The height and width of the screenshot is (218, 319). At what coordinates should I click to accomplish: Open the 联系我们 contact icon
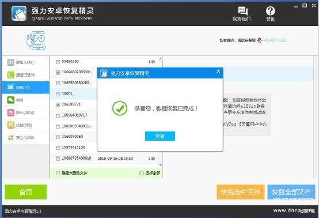(242, 14)
